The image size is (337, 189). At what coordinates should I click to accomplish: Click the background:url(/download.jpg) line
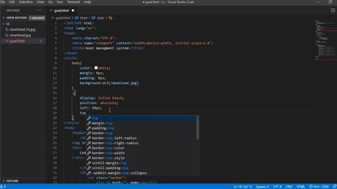click(x=109, y=83)
